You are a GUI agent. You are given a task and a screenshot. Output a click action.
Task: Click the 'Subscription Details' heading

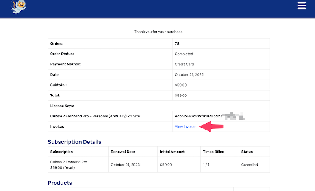coord(74,142)
